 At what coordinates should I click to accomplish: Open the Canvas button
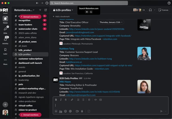click(164, 10)
